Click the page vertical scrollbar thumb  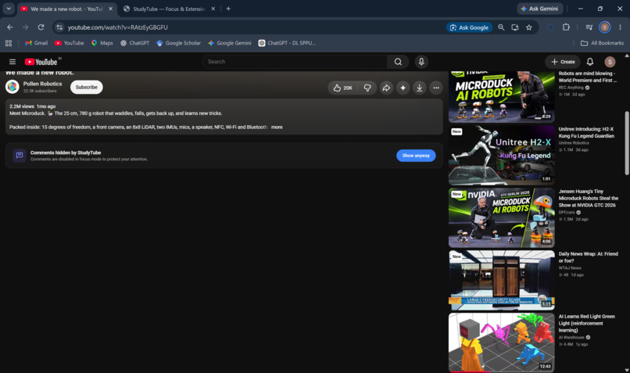coord(627,143)
